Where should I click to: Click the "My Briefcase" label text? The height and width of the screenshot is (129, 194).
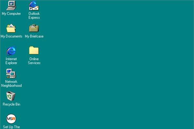click(x=34, y=36)
